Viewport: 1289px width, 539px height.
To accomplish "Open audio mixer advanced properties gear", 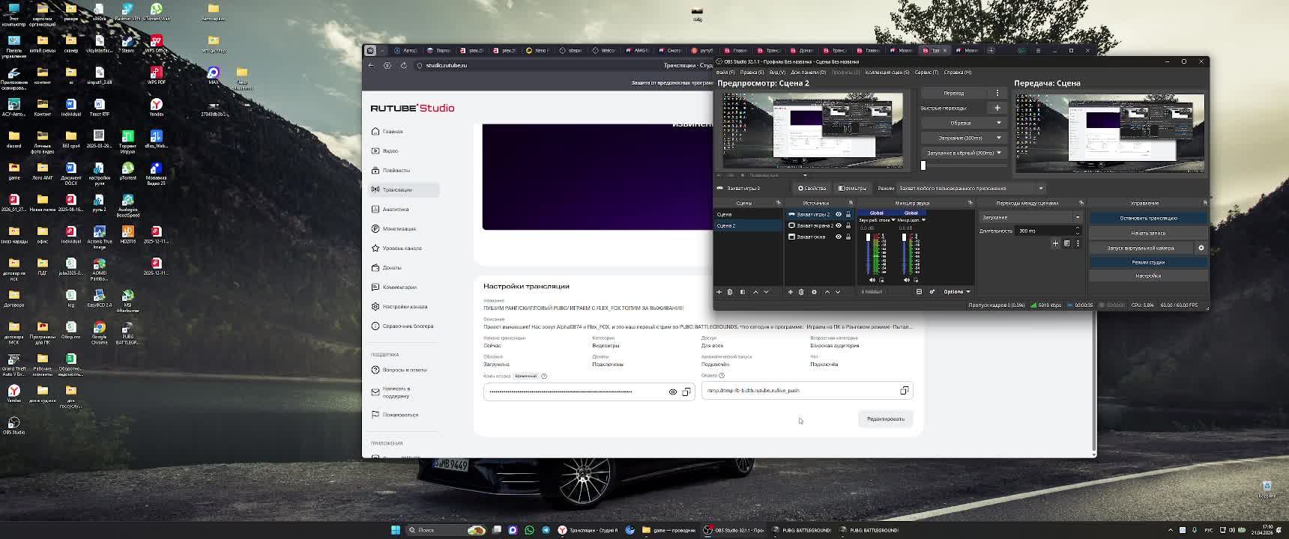I will point(932,292).
